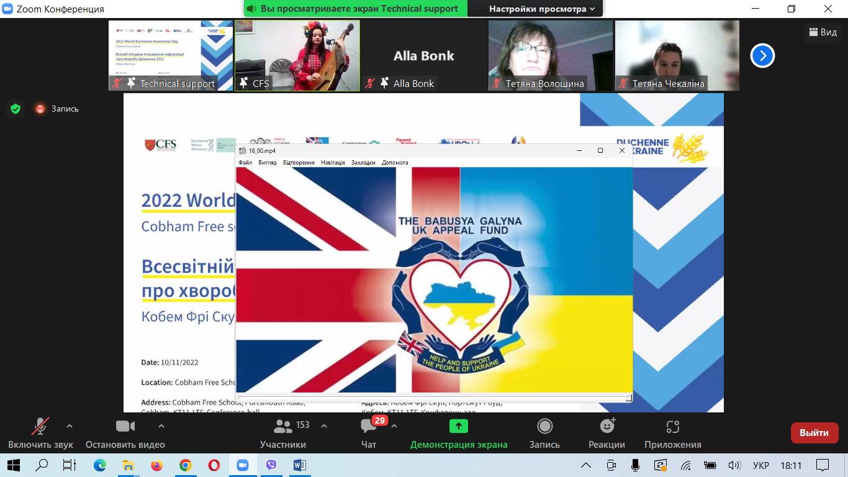Open Viber from taskbar

pos(271,465)
